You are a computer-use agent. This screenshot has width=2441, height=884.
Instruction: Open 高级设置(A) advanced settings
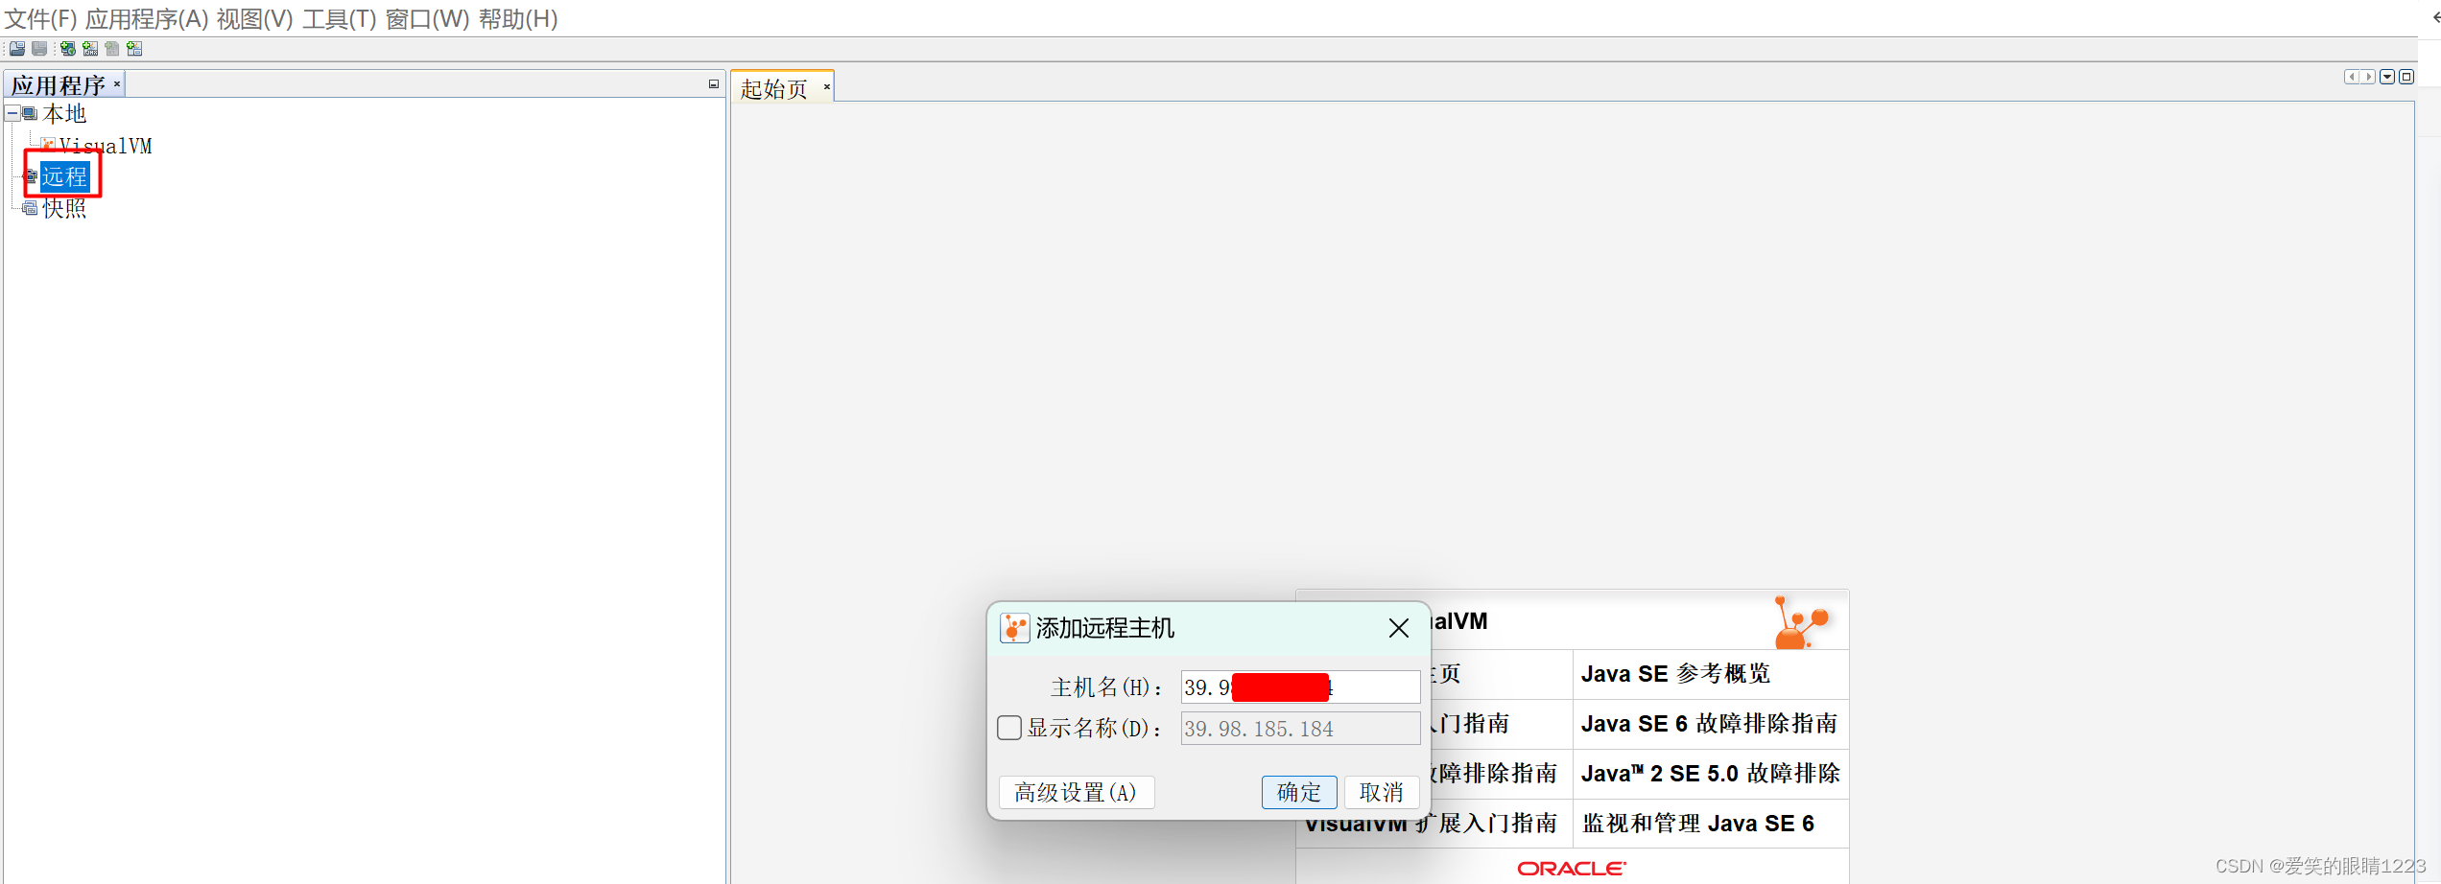pos(1076,792)
